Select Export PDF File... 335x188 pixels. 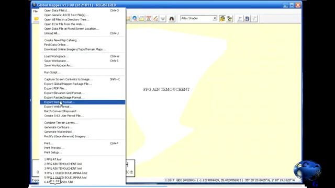[83, 88]
